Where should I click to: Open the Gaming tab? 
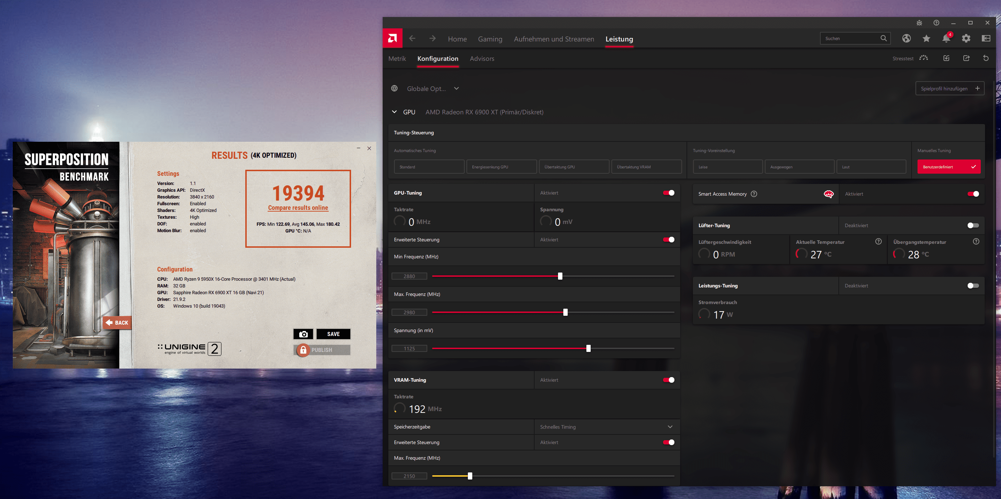point(489,39)
